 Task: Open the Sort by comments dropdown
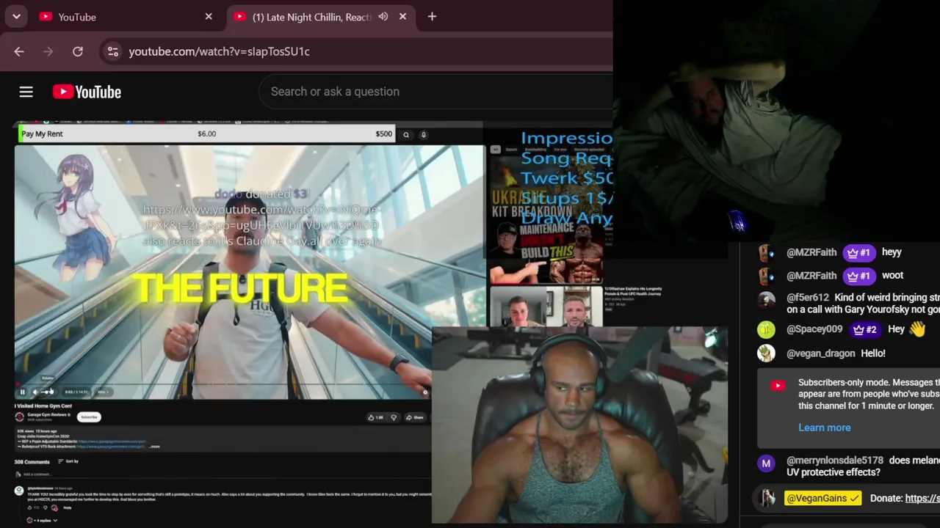point(69,461)
